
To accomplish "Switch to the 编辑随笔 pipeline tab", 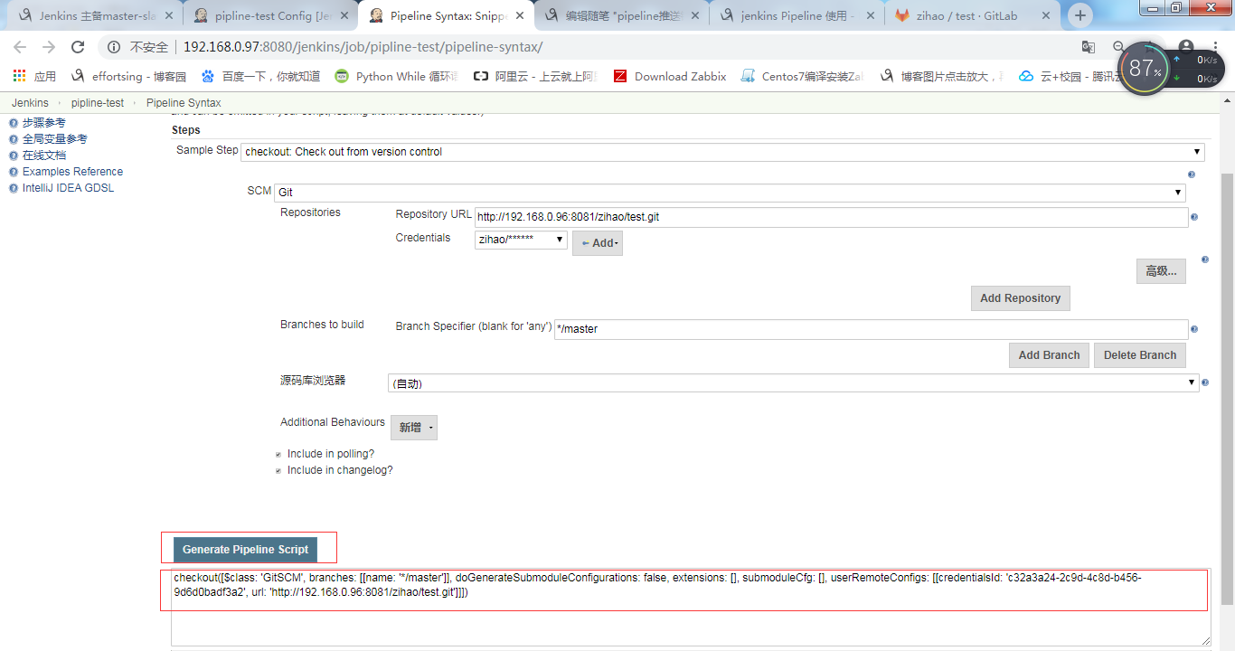I will tap(621, 15).
